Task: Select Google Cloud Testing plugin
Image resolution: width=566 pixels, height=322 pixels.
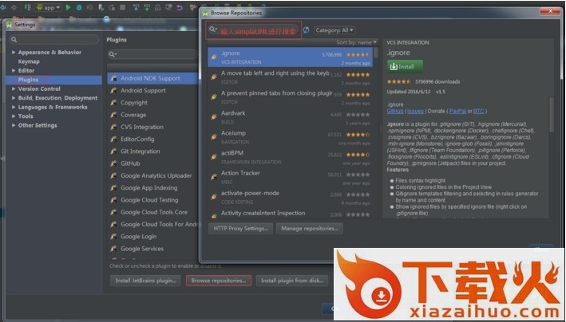Action: (153, 200)
